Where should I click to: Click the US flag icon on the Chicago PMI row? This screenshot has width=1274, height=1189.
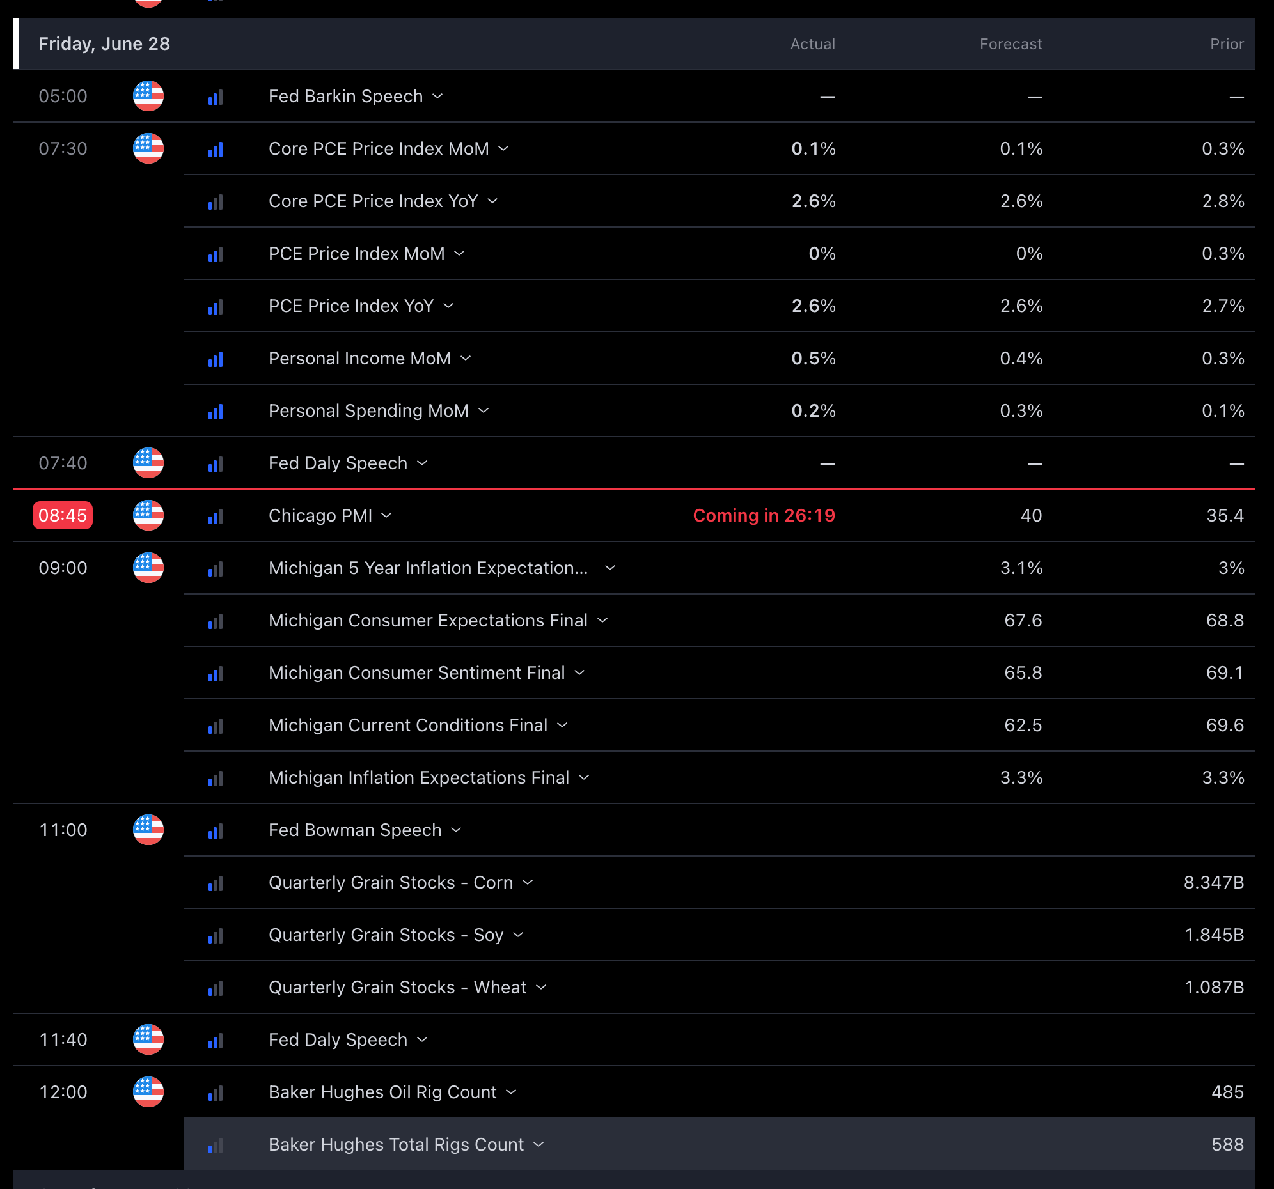pyautogui.click(x=148, y=516)
